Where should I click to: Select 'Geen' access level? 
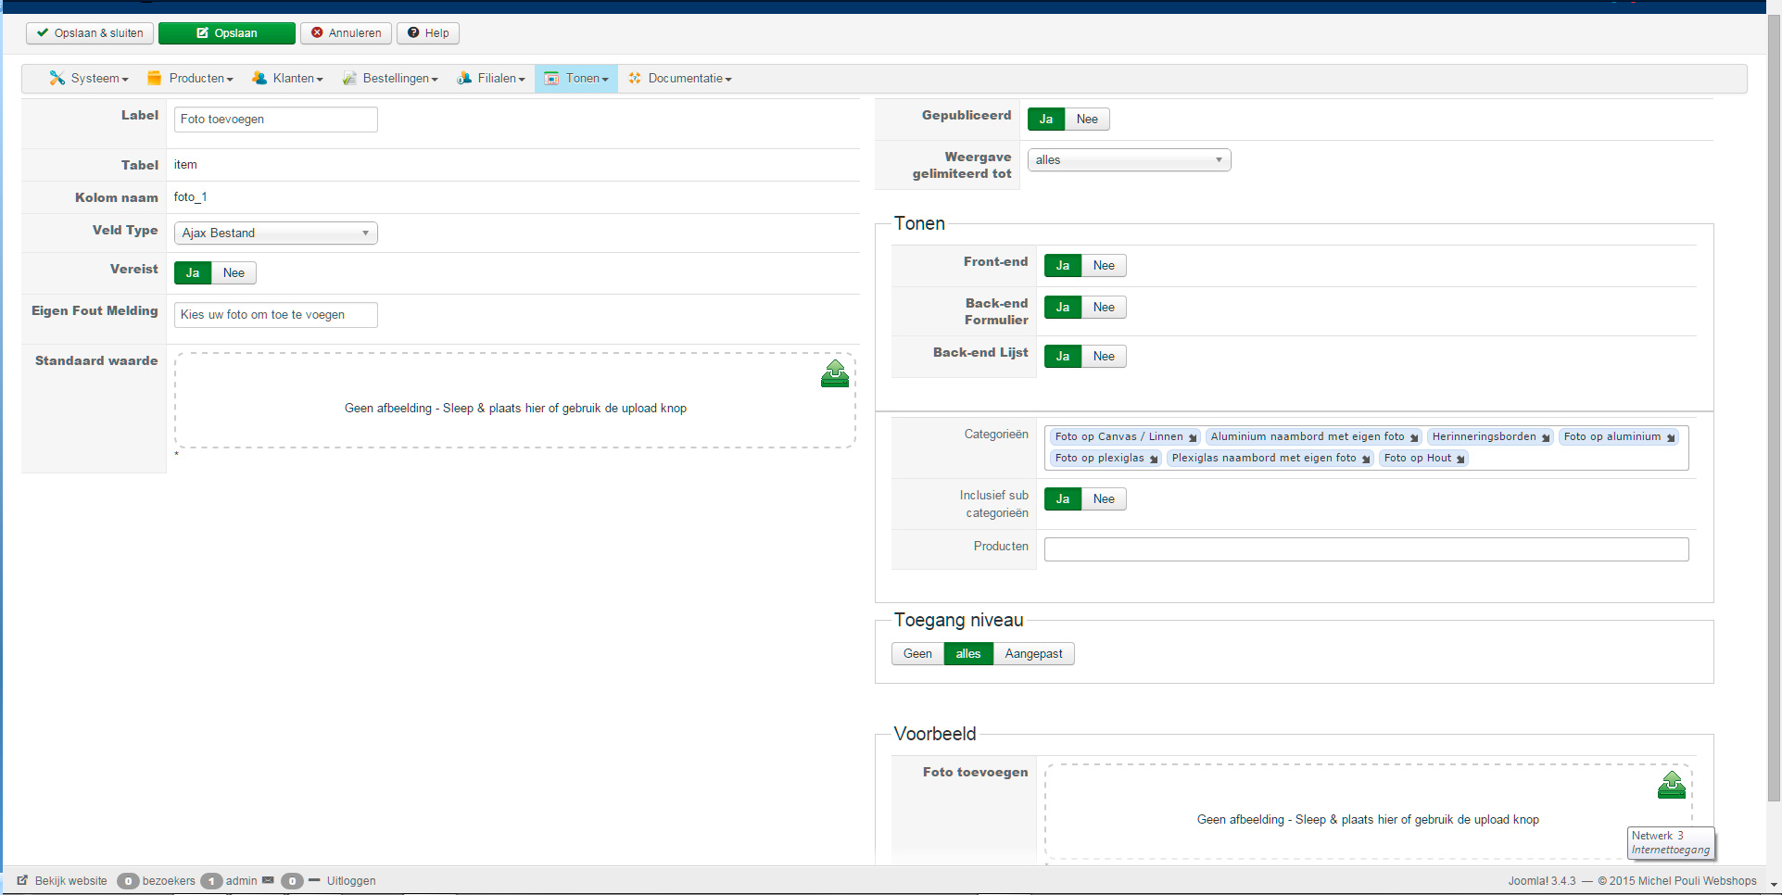pyautogui.click(x=917, y=653)
